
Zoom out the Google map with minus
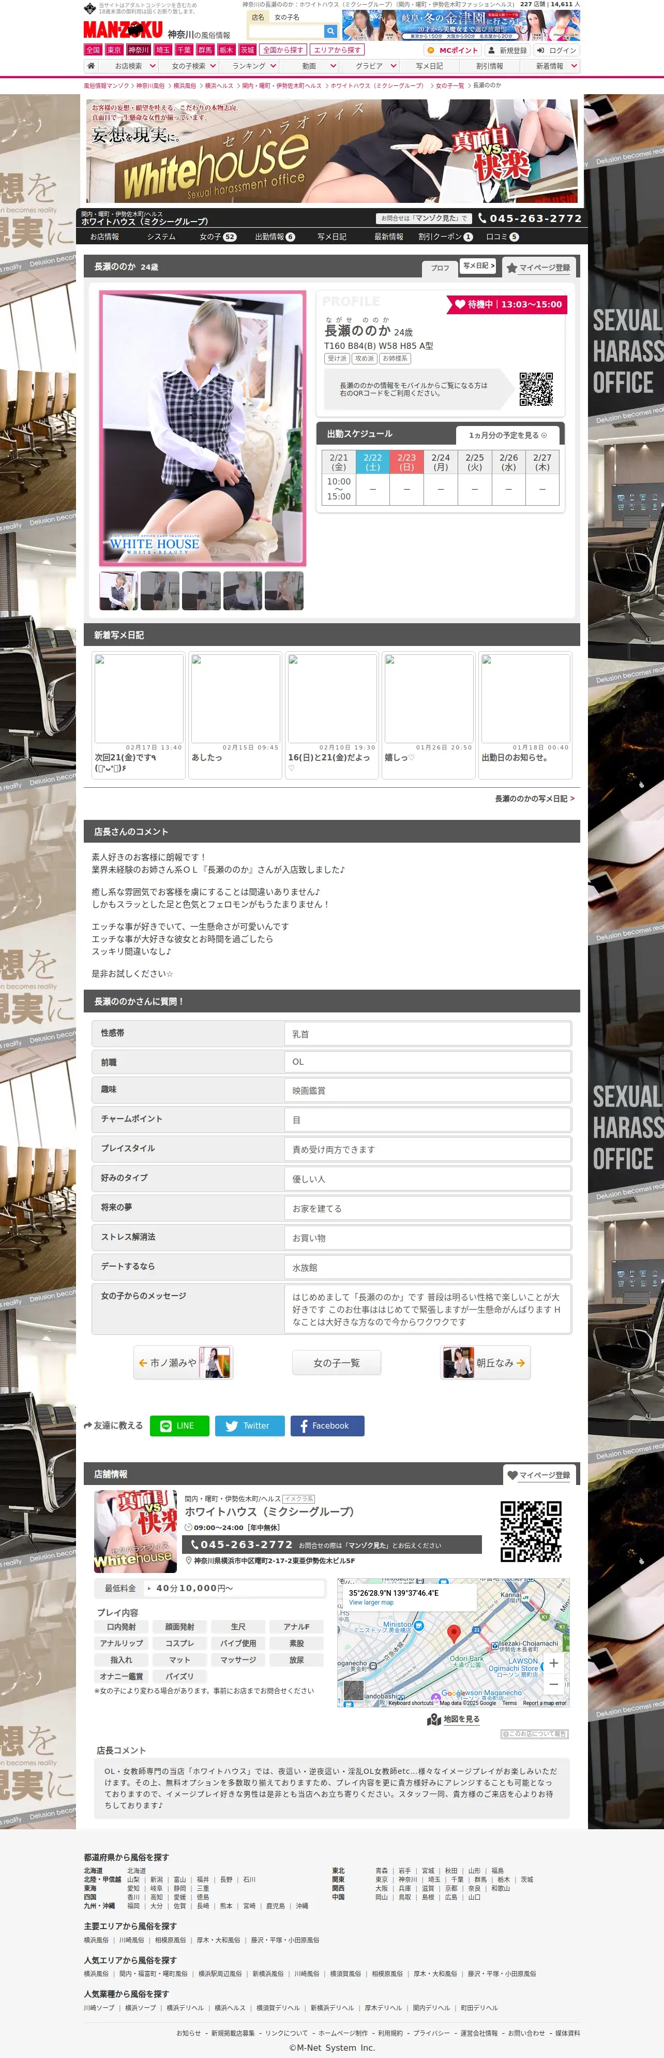click(554, 1683)
